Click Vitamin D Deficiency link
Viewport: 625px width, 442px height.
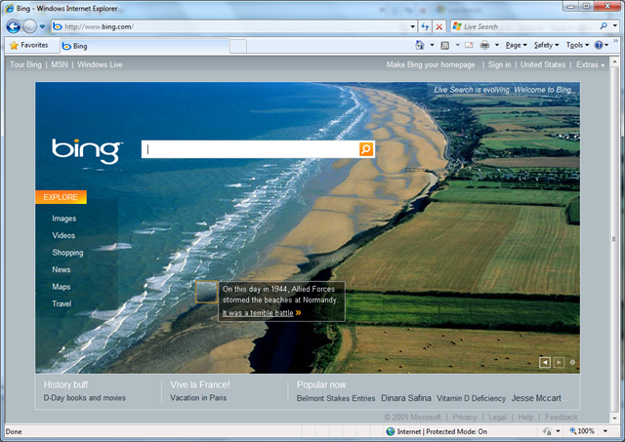[471, 398]
